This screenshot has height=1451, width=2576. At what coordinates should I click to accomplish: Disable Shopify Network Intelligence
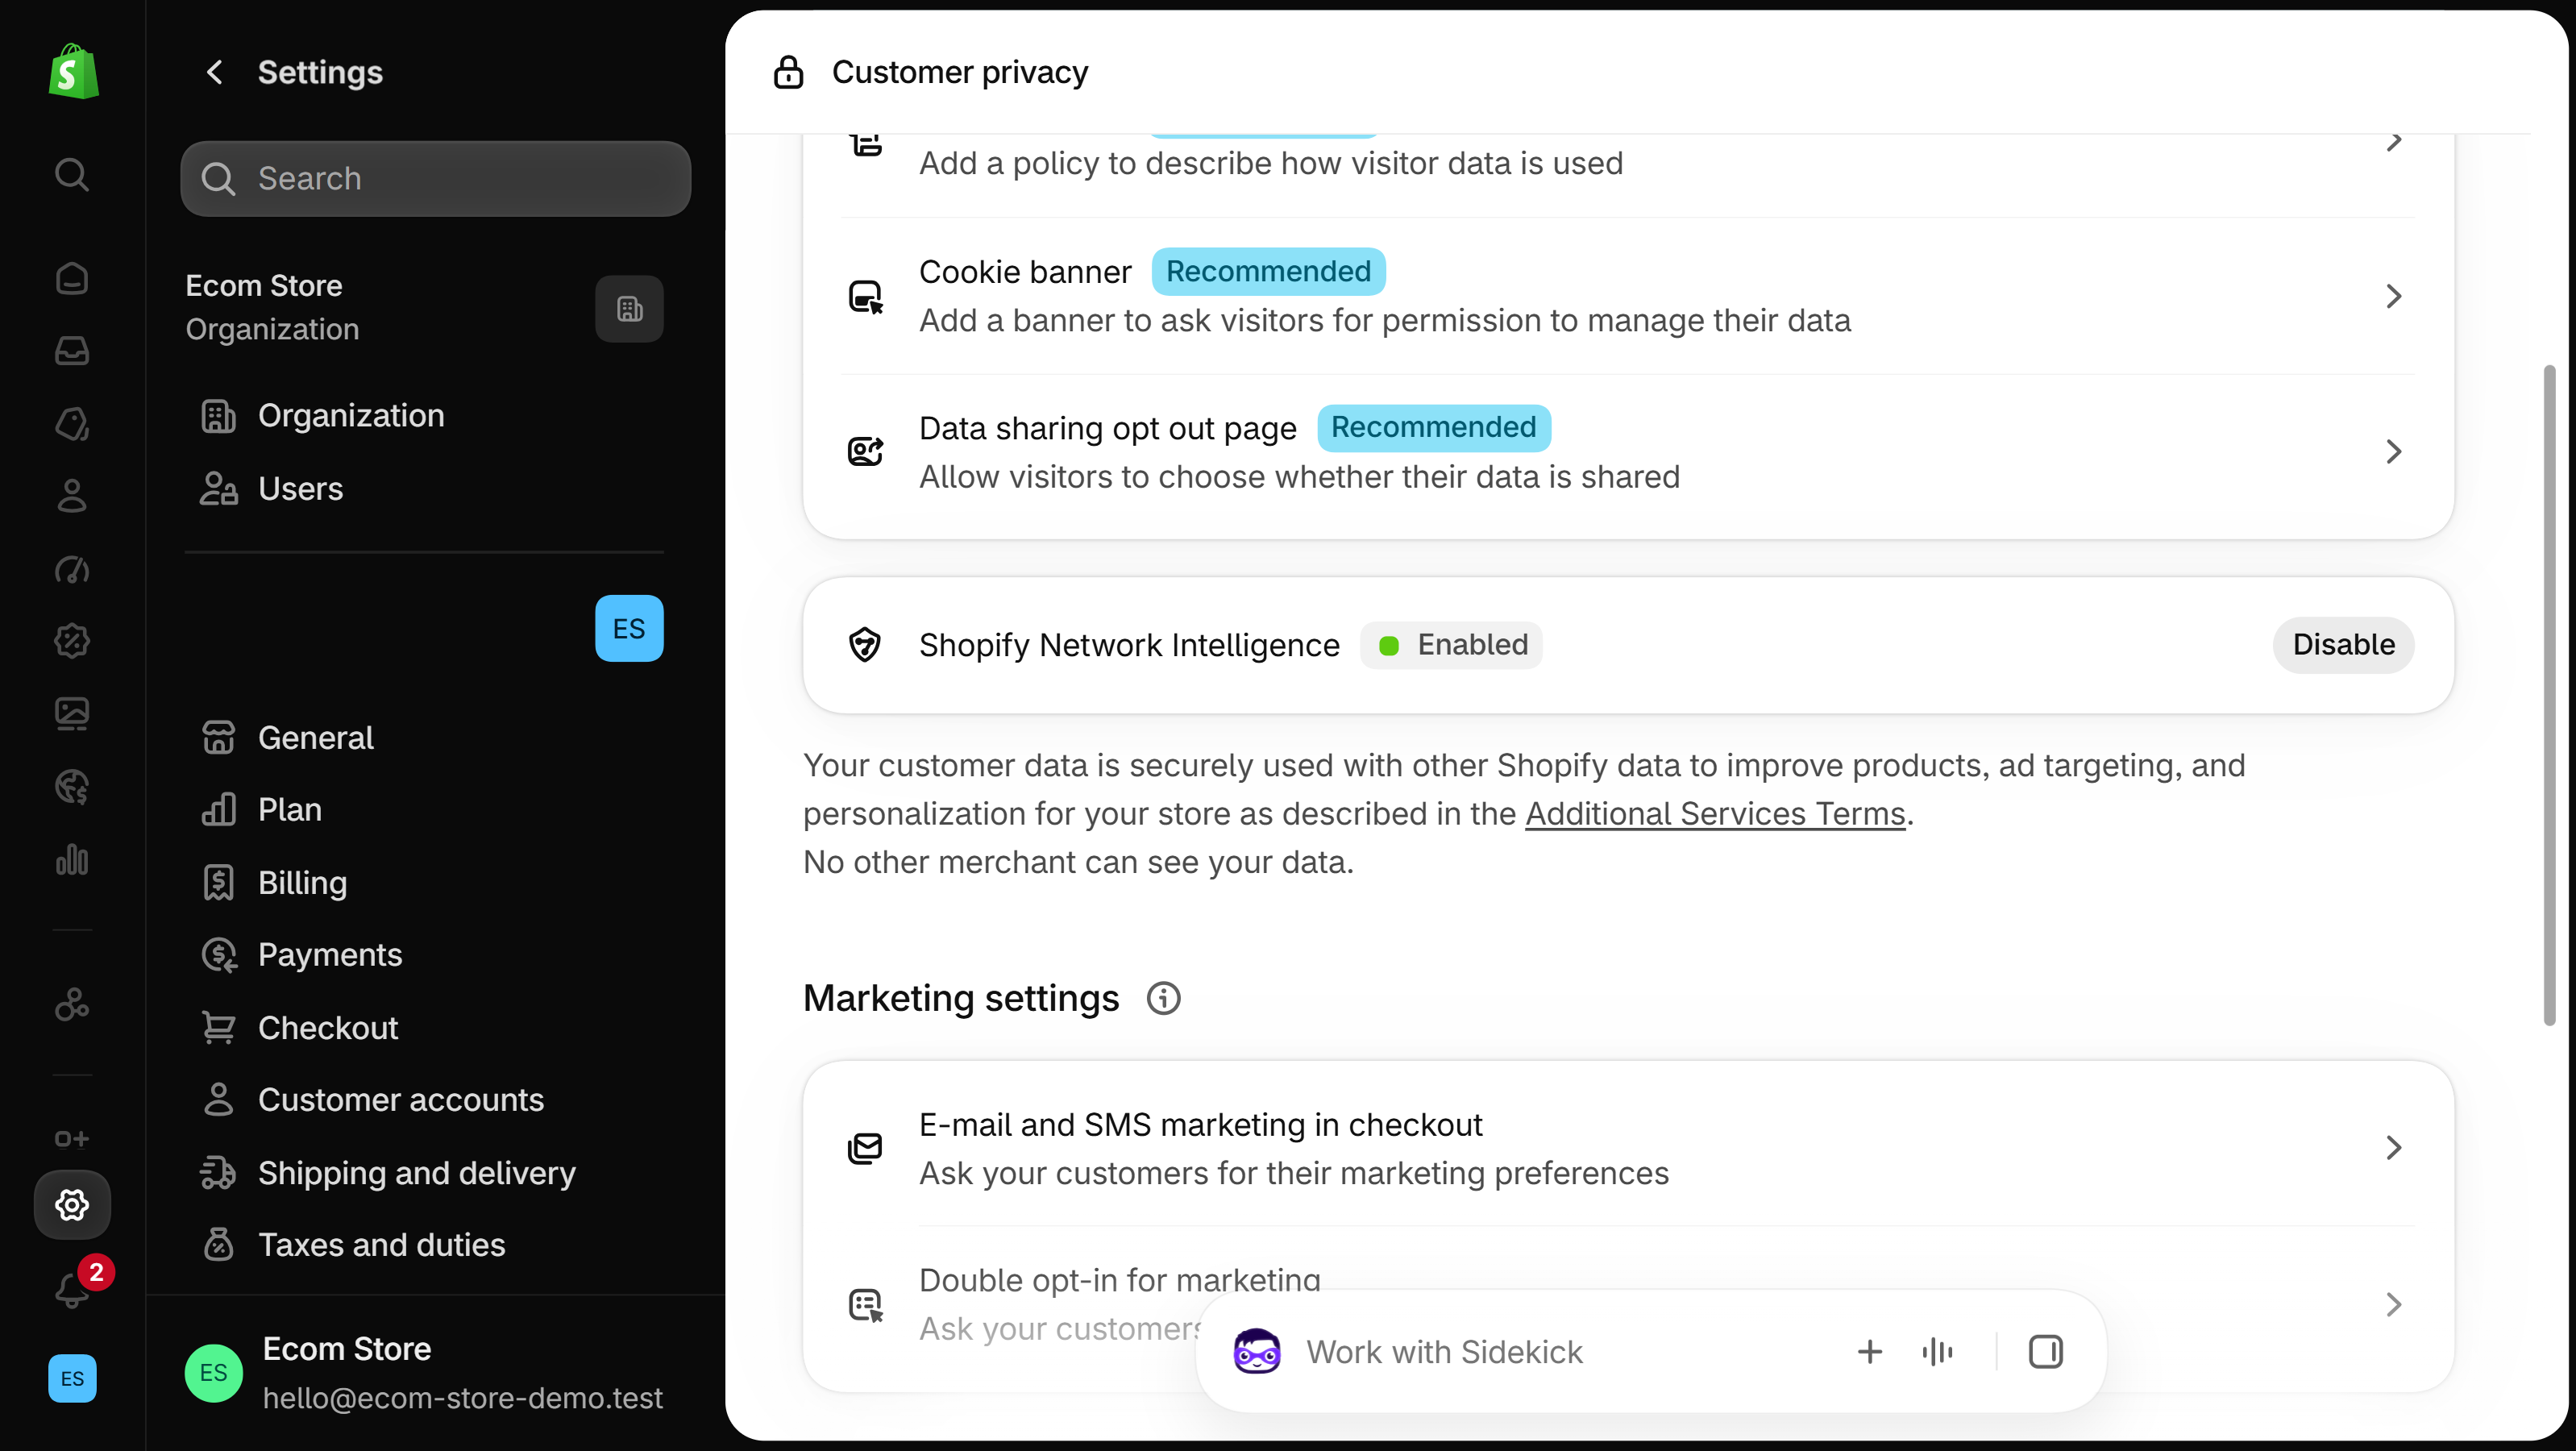(2343, 645)
